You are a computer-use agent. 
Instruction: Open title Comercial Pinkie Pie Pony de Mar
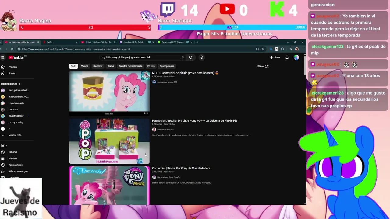[181, 168]
